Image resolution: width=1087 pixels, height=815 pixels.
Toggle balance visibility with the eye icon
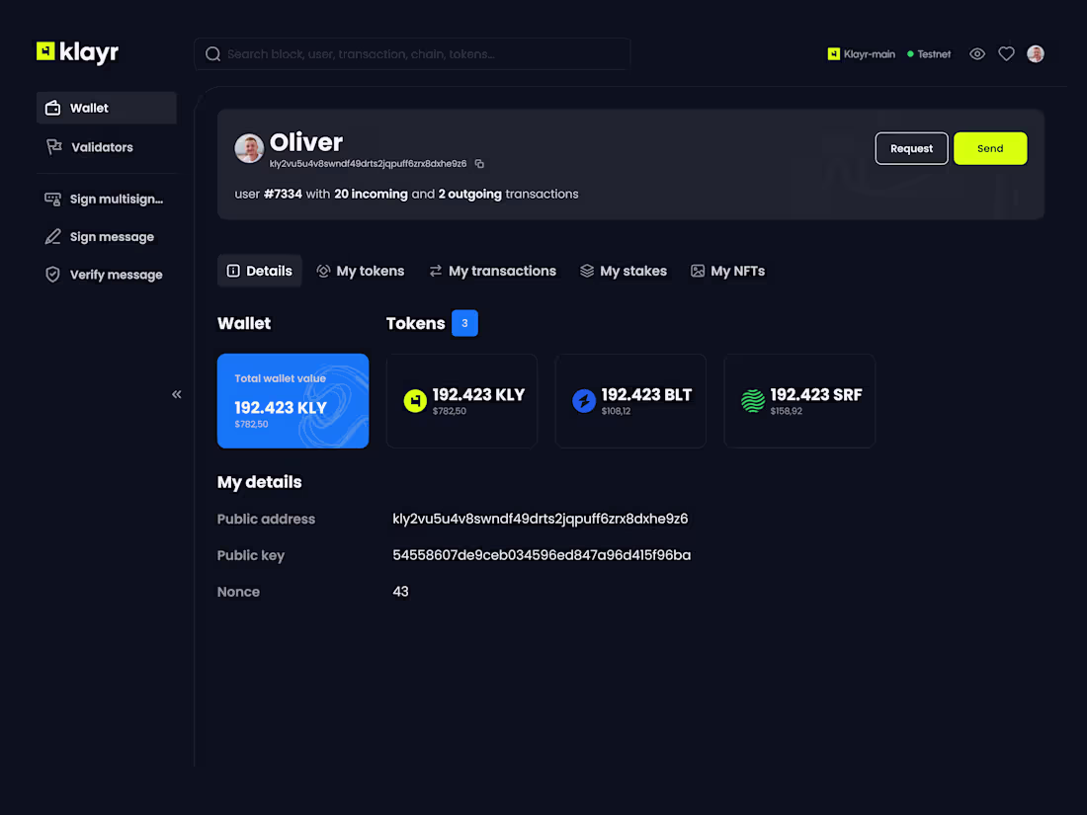(976, 53)
